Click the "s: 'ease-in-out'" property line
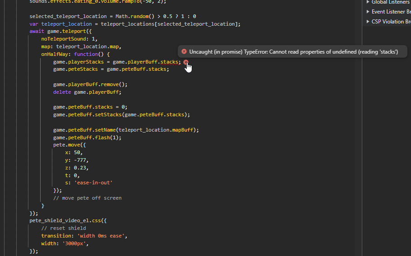The width and height of the screenshot is (411, 256). [89, 183]
